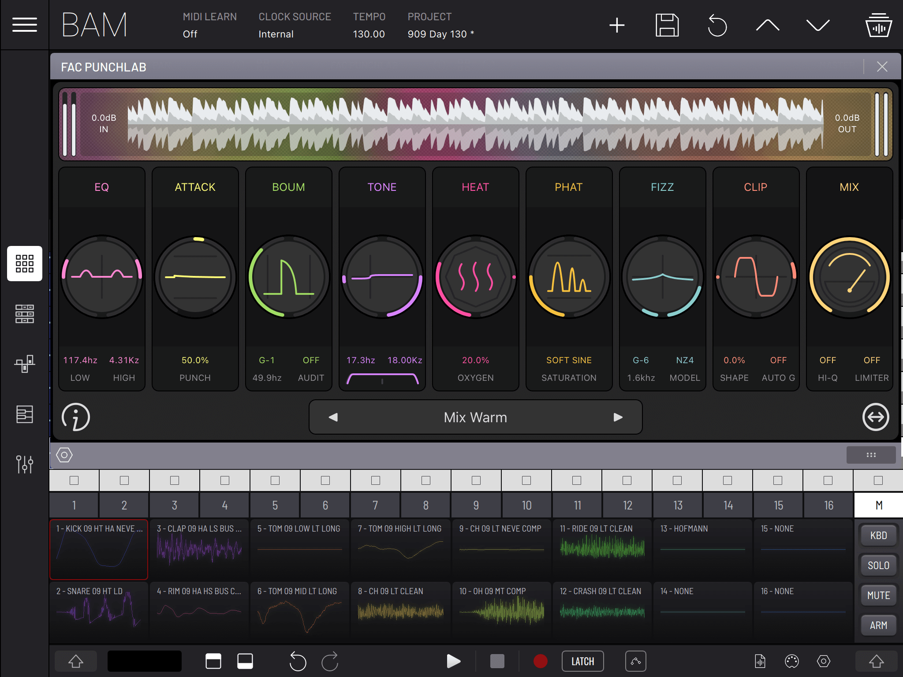This screenshot has width=903, height=677.
Task: Open audio file document icon
Action: click(x=760, y=661)
